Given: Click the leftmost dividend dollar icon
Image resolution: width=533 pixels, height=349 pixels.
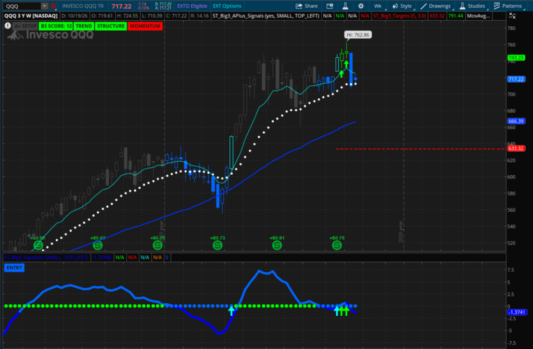Looking at the screenshot, I should 38,244.
